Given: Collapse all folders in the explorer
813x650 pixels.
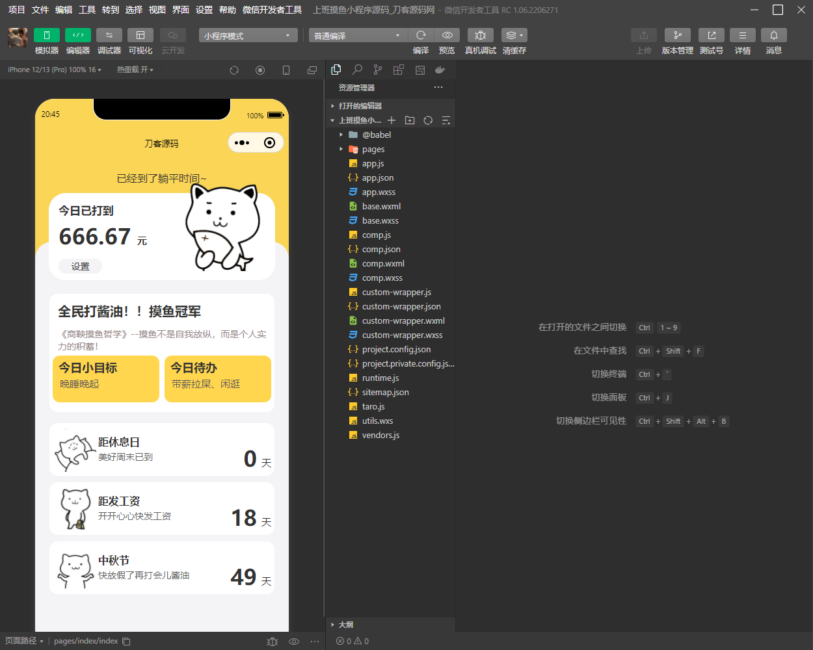Looking at the screenshot, I should (444, 120).
